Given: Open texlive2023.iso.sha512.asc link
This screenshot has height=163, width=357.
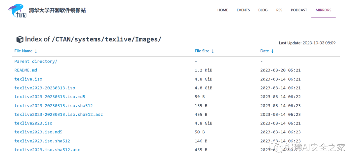Looking at the screenshot, I should coord(47,150).
